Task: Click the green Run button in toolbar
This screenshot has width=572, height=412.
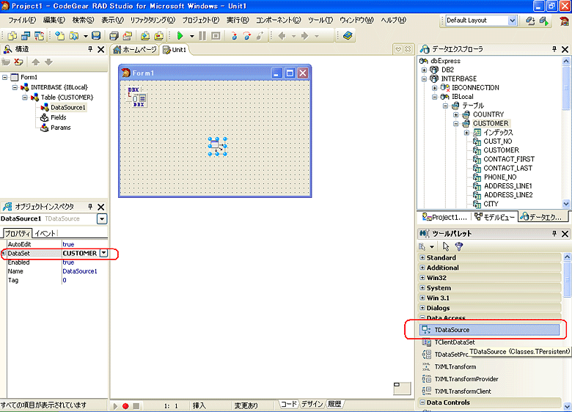Action: [180, 36]
